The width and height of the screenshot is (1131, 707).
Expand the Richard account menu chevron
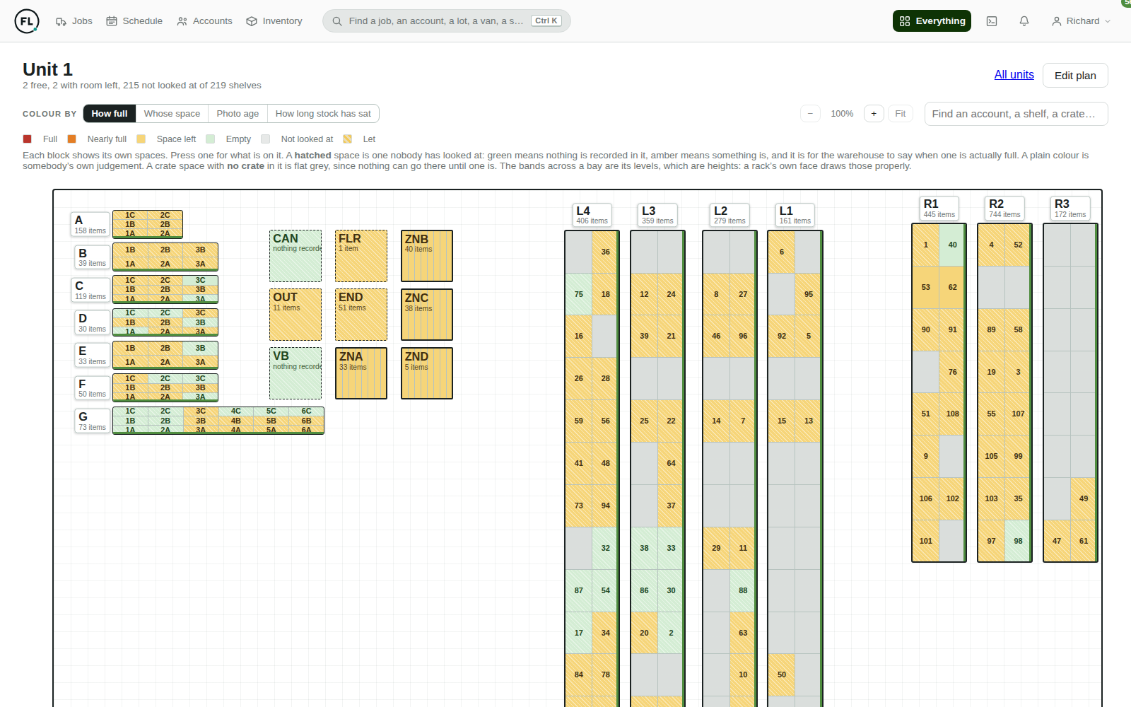(x=1108, y=21)
